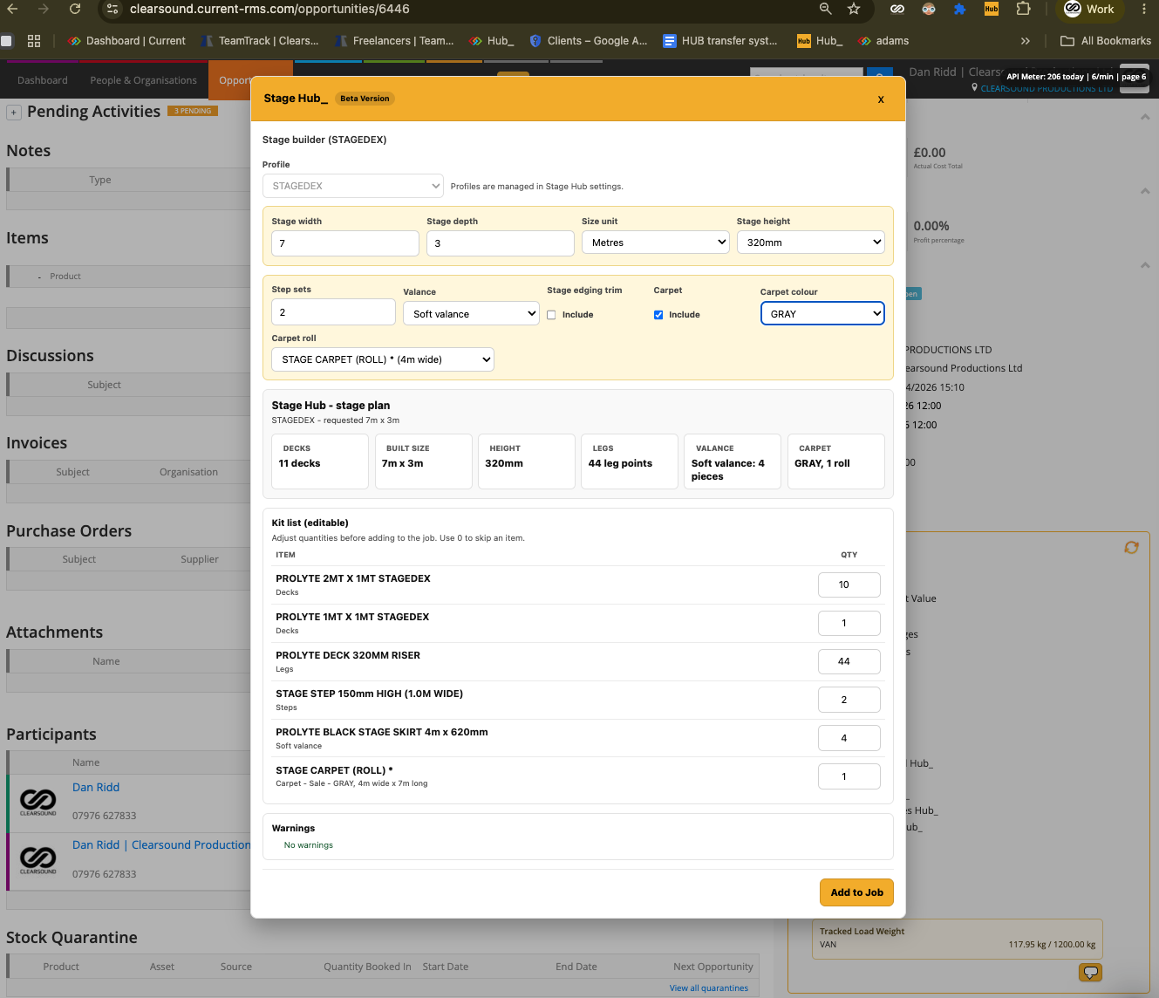Image resolution: width=1159 pixels, height=998 pixels.
Task: Open the Carpet colour dropdown showing GRAY
Action: [822, 314]
